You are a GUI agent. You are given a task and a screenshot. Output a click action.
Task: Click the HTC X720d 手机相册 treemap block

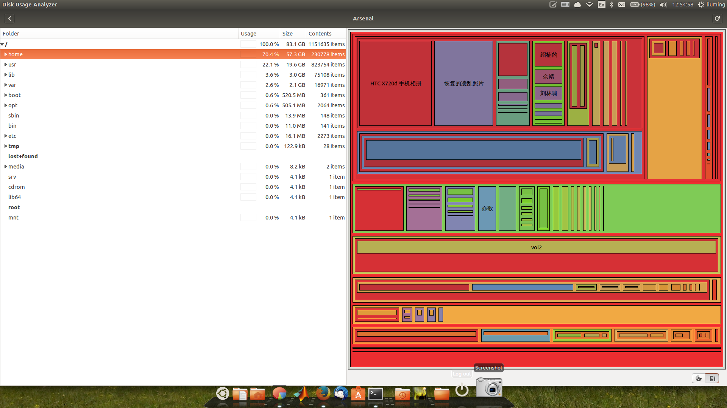click(395, 83)
